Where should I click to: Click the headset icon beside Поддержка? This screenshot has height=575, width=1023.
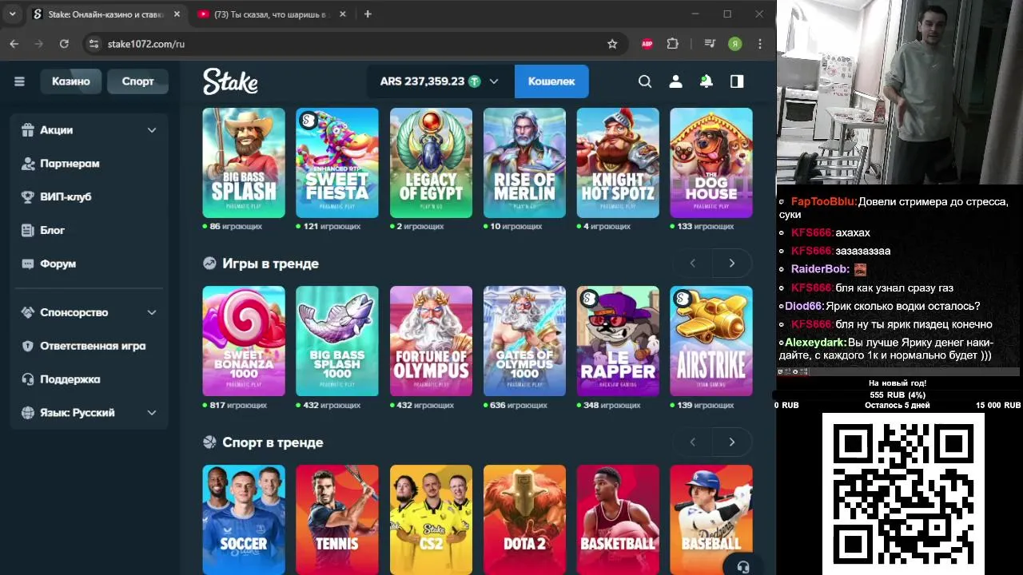(x=28, y=379)
